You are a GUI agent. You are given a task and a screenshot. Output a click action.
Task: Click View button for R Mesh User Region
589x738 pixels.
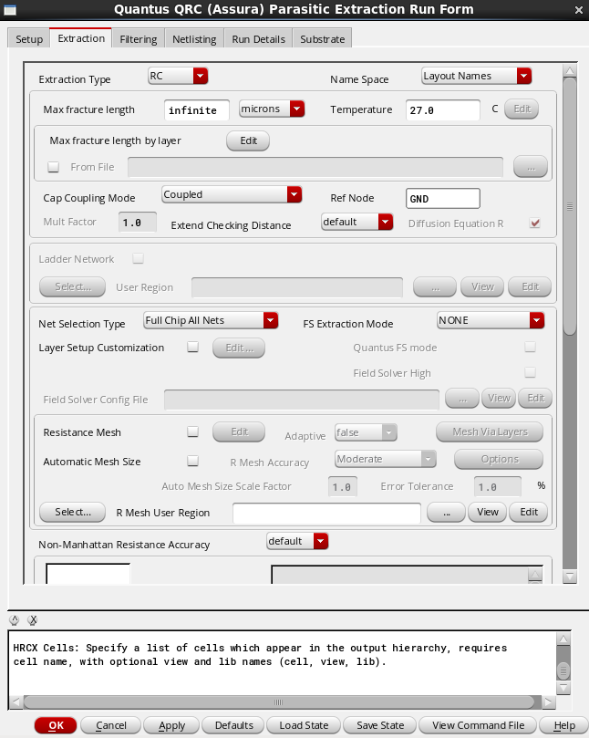[488, 512]
